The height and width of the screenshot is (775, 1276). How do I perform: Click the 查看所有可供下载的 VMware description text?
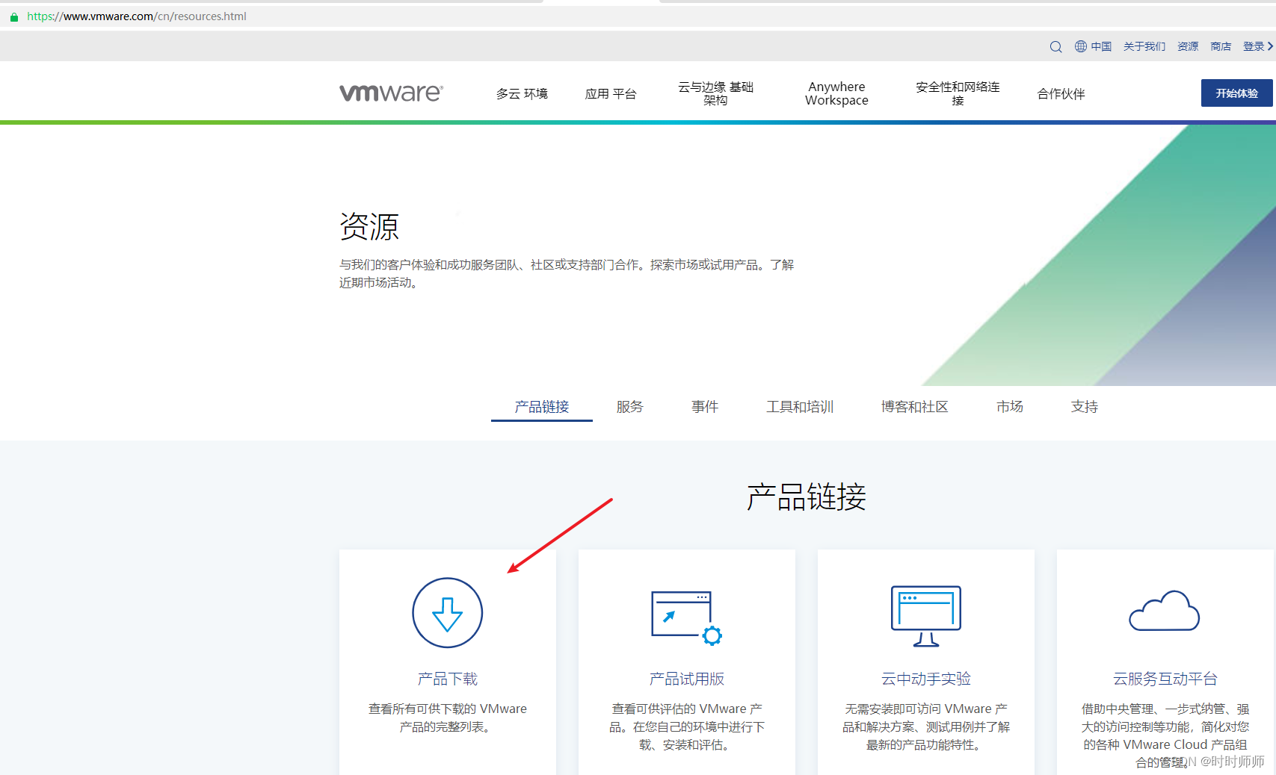tap(447, 718)
